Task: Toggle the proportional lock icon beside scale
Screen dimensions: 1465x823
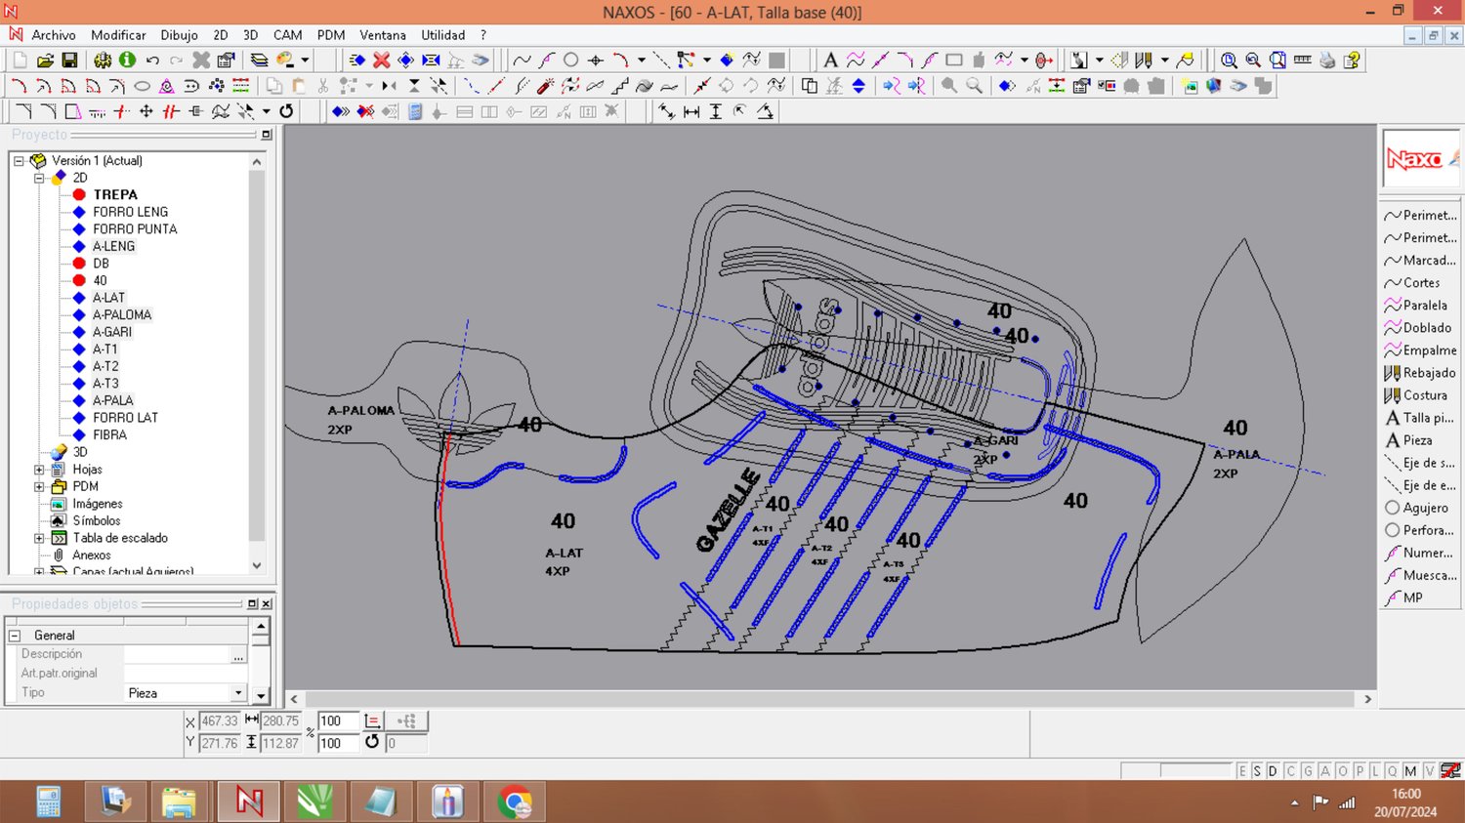Action: (x=372, y=721)
